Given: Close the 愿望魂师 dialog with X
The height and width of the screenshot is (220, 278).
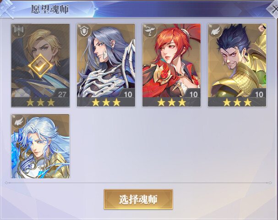Looking at the screenshot, I should tap(274, 9).
